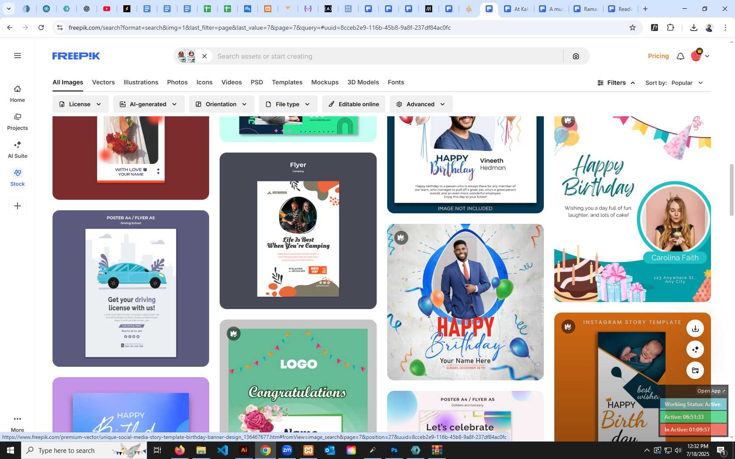Select the All Images tab
The width and height of the screenshot is (735, 459).
click(x=68, y=82)
